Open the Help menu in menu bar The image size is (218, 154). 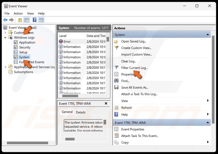click(41, 14)
